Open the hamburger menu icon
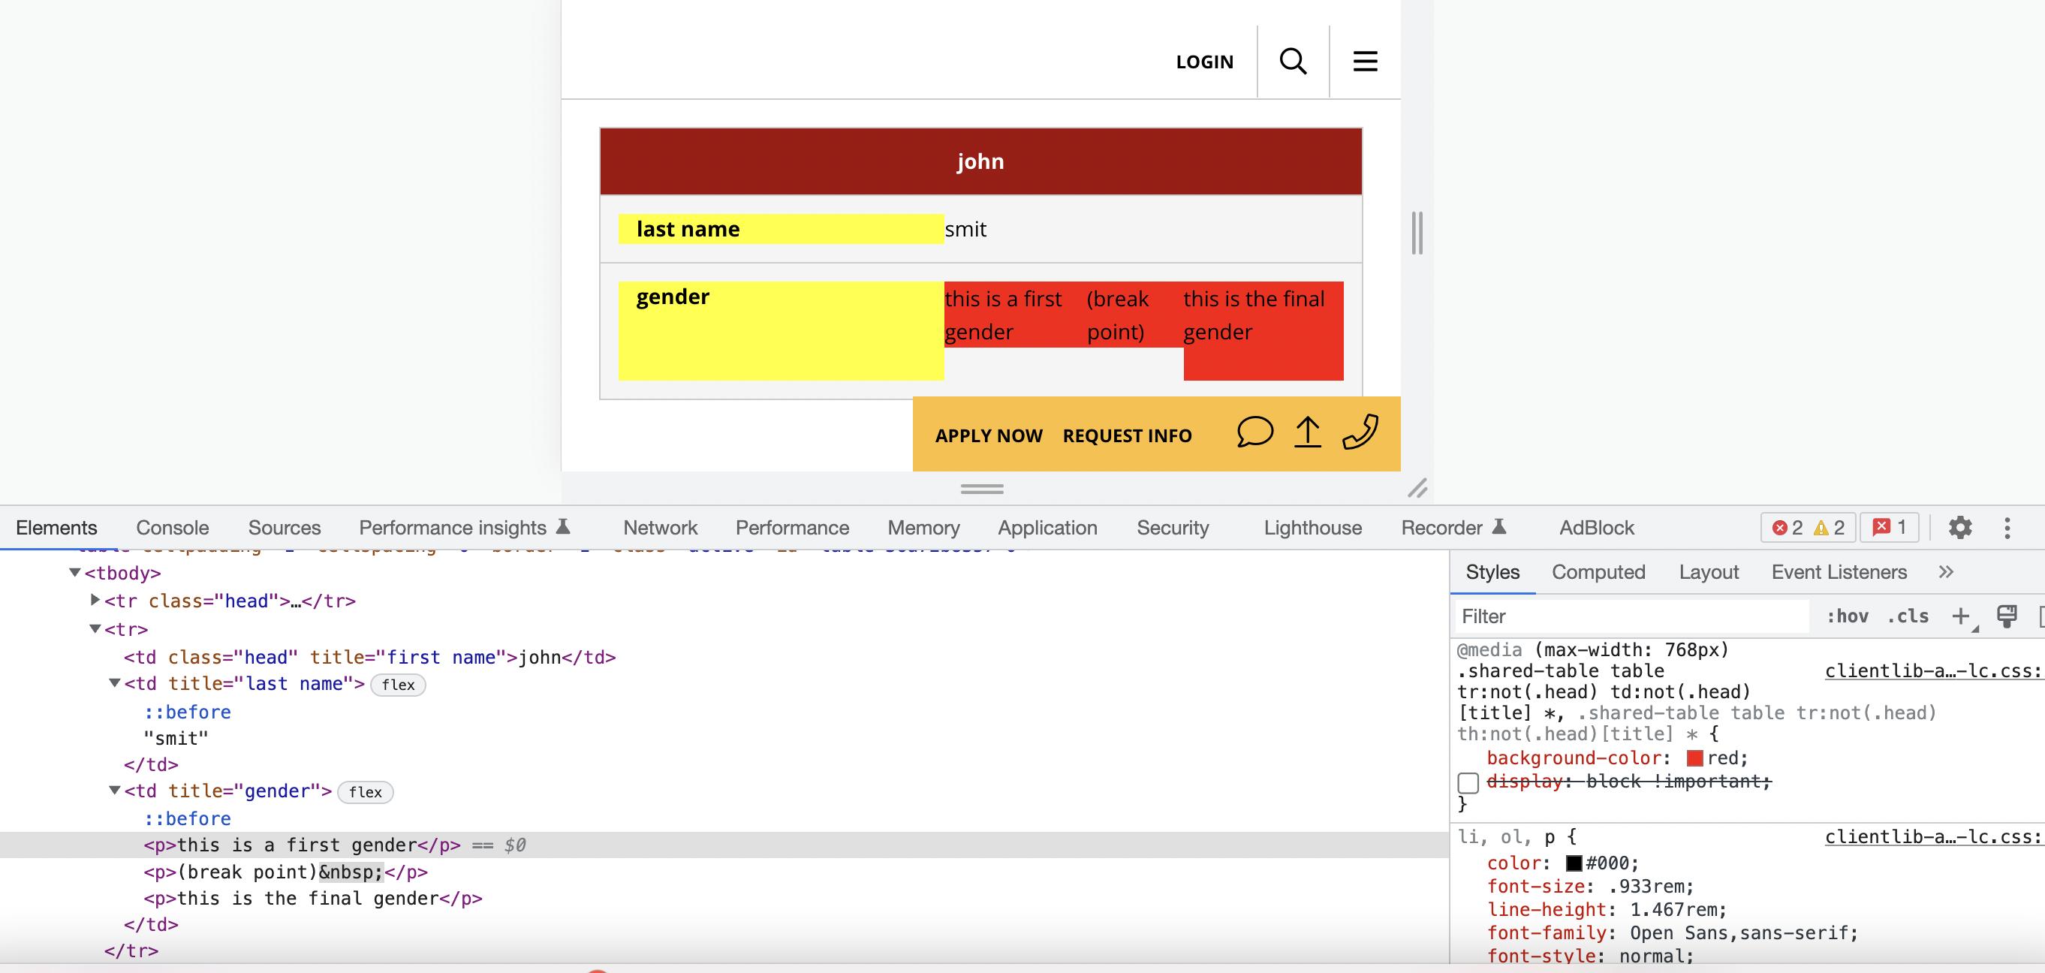This screenshot has height=973, width=2045. pos(1365,61)
